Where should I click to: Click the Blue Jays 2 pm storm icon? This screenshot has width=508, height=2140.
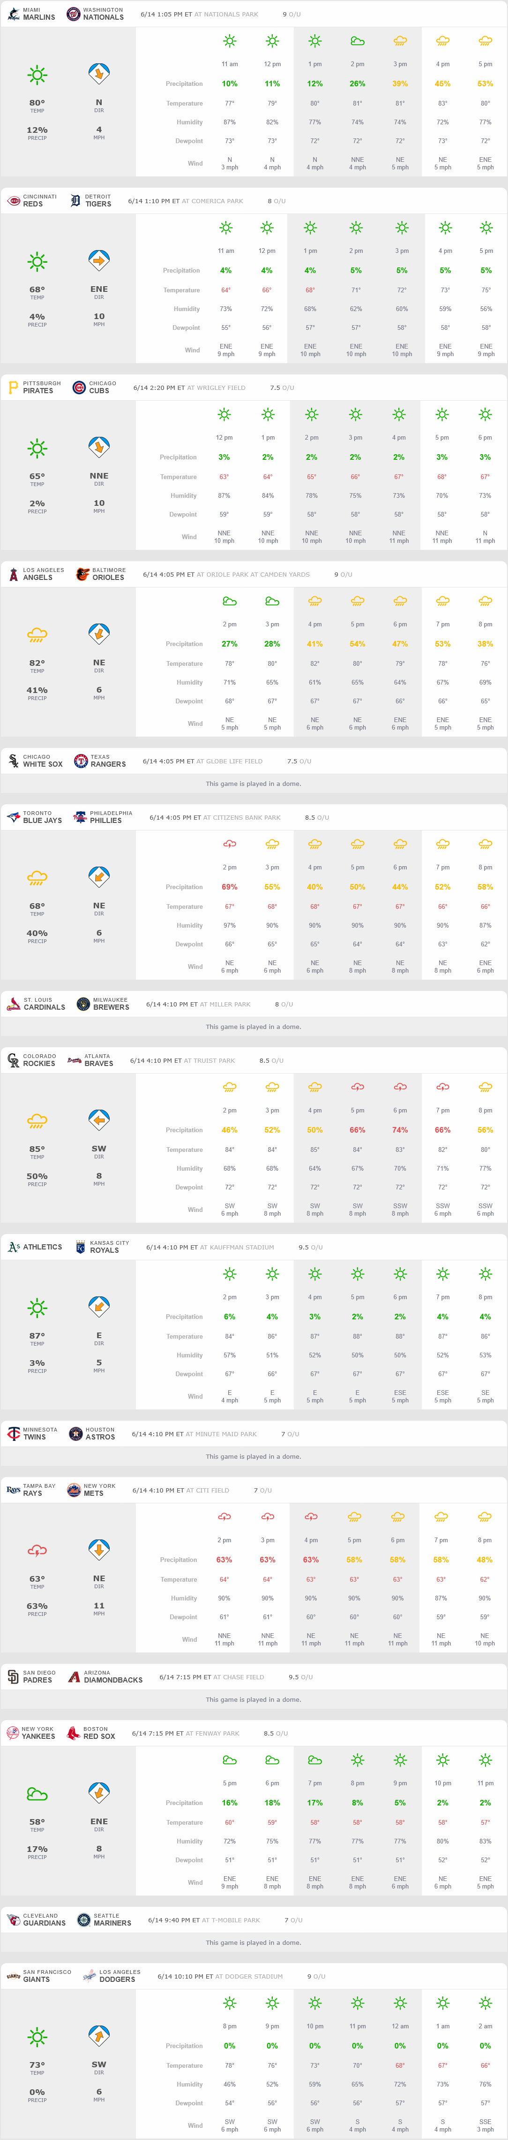point(230,844)
